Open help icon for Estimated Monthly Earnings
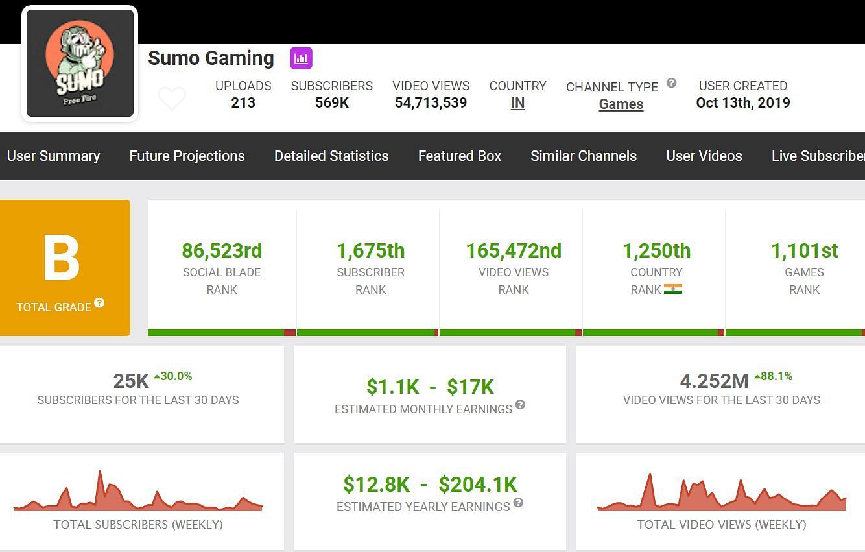 (x=520, y=405)
